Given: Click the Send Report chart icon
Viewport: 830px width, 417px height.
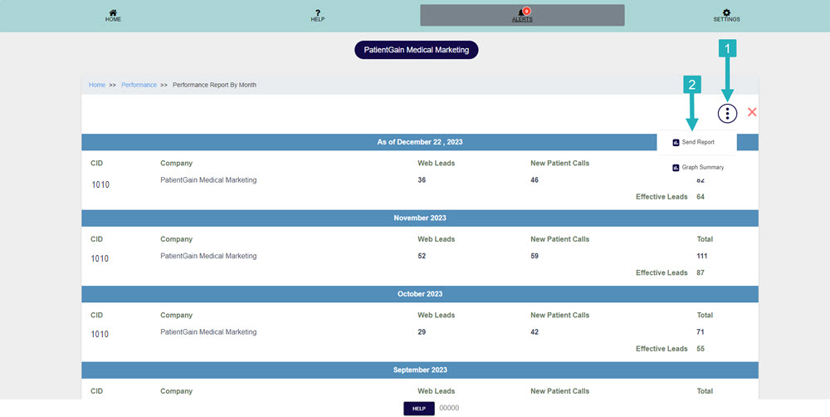Looking at the screenshot, I should pyautogui.click(x=676, y=143).
